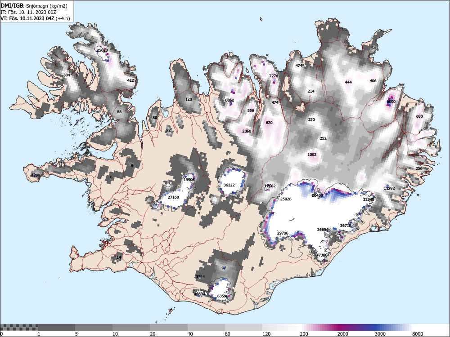Click the Vatnajökull value '32348'
Screen dimensions: 450x337
(x=369, y=200)
